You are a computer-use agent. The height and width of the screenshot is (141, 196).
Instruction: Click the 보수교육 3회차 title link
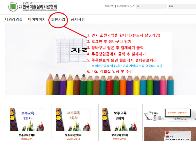[x=120, y=135]
